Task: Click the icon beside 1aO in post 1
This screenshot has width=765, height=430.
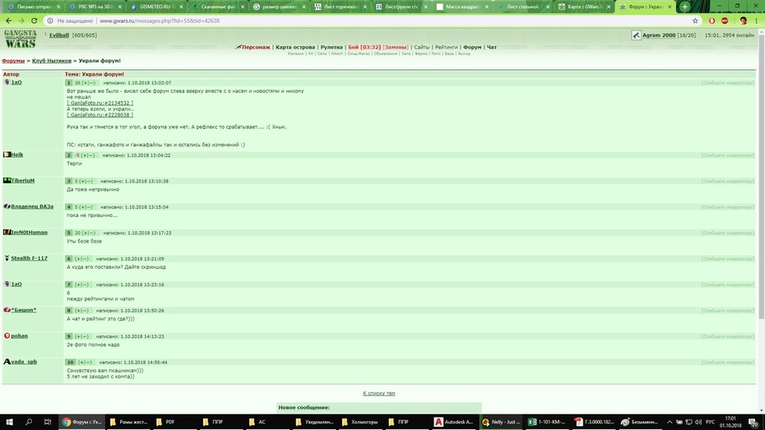Action: point(7,82)
